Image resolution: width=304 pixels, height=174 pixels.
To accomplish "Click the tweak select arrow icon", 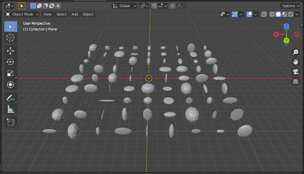I will tap(22, 6).
